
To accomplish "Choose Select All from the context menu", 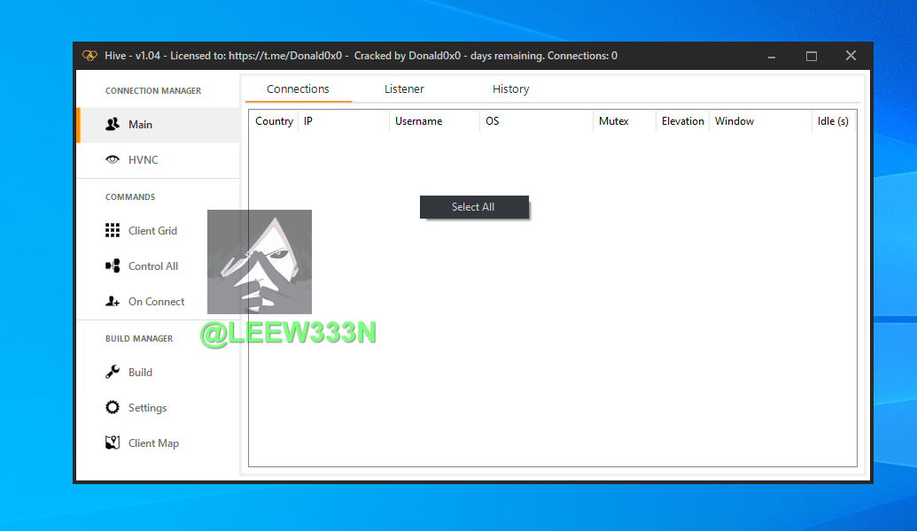I will tap(473, 207).
